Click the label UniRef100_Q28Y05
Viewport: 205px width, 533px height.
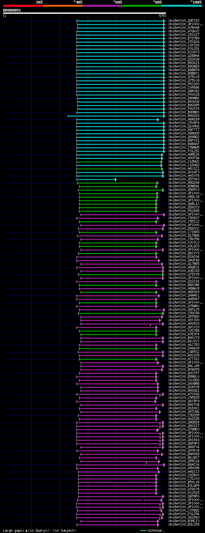[x=184, y=387]
